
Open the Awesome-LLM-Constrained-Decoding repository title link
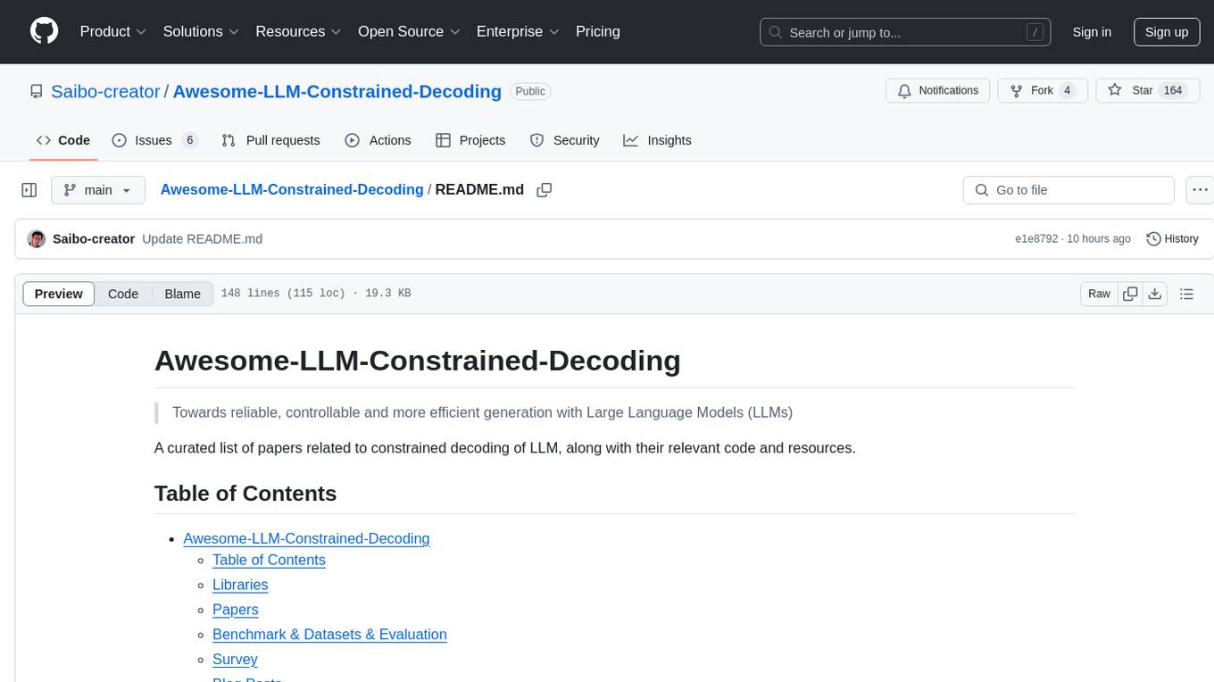(337, 91)
